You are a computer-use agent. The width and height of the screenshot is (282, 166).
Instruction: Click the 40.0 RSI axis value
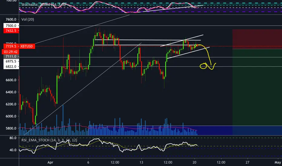[13, 150]
